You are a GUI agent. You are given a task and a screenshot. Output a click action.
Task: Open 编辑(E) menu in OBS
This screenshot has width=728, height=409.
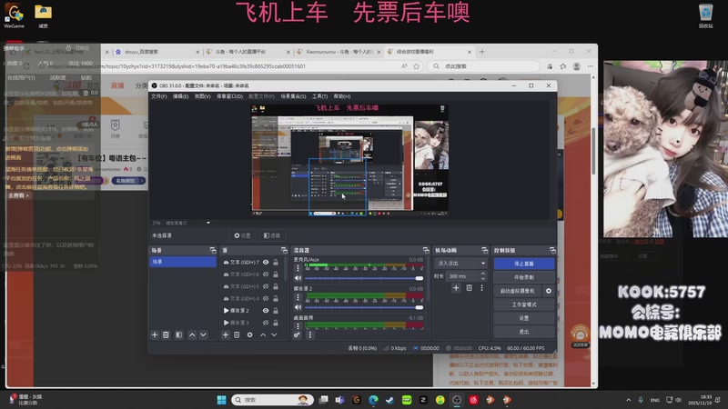(180, 96)
